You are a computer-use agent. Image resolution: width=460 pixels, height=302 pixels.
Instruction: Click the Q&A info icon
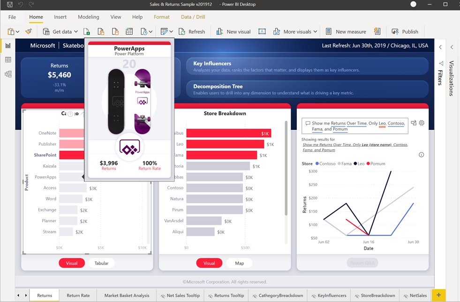(421, 155)
